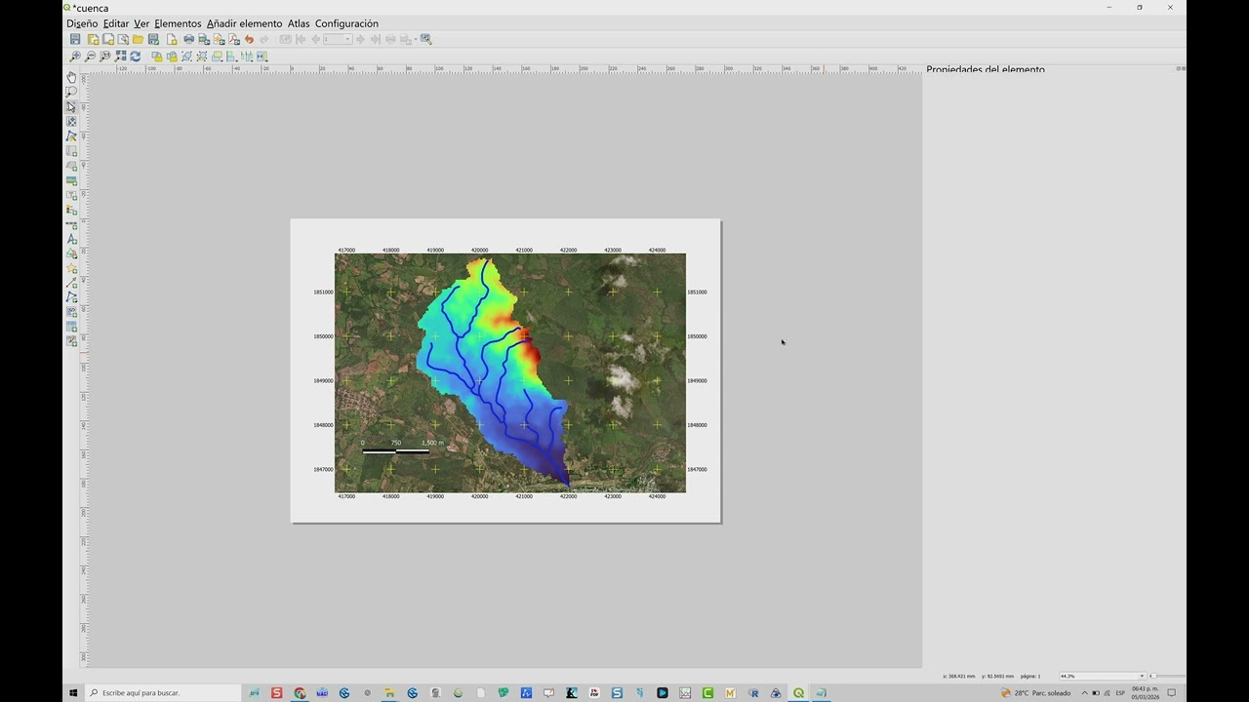Undo the last change with the orange arrow

(x=249, y=39)
